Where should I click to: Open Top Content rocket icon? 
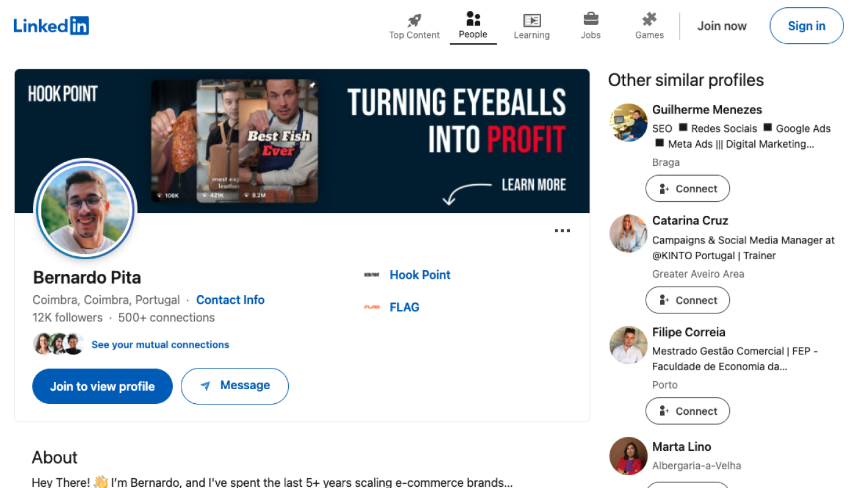[414, 20]
